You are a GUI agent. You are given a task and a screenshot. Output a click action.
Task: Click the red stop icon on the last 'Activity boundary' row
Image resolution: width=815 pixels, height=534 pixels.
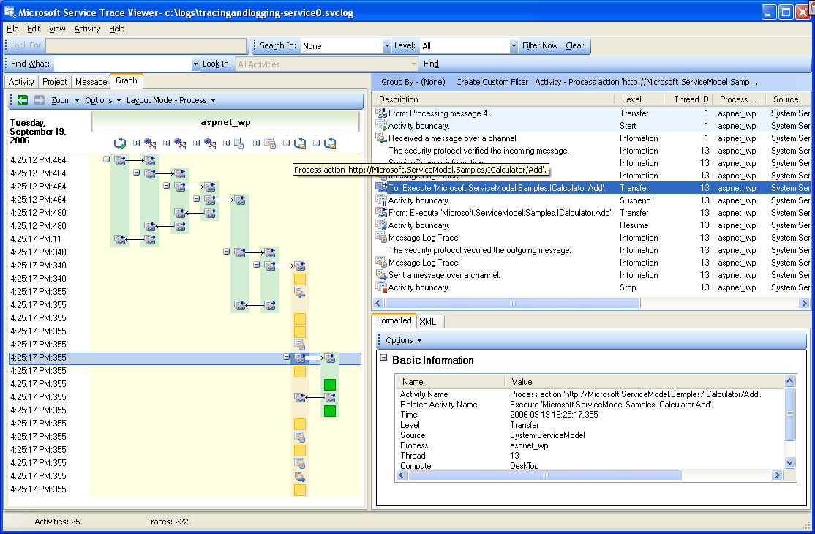pos(380,287)
